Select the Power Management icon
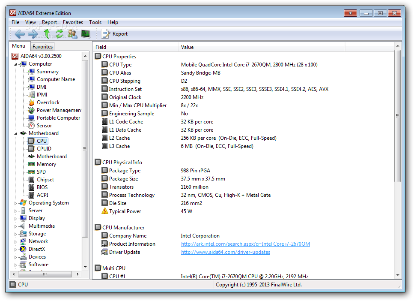Image resolution: width=414 pixels, height=301 pixels. click(31, 110)
